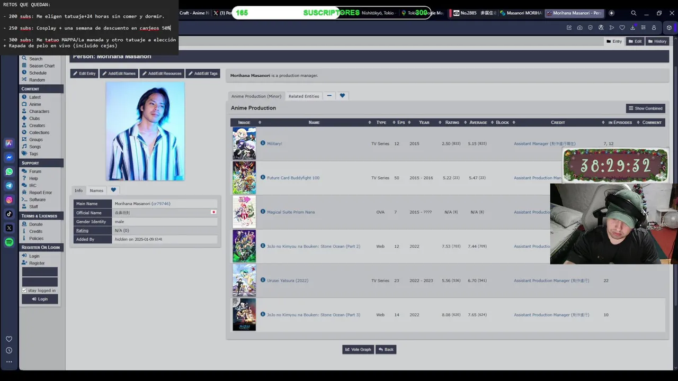Open Telegram from the browser sidebar

point(9,186)
